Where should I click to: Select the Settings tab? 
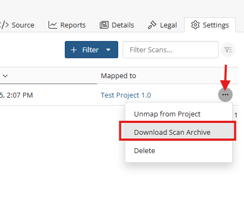click(210, 25)
